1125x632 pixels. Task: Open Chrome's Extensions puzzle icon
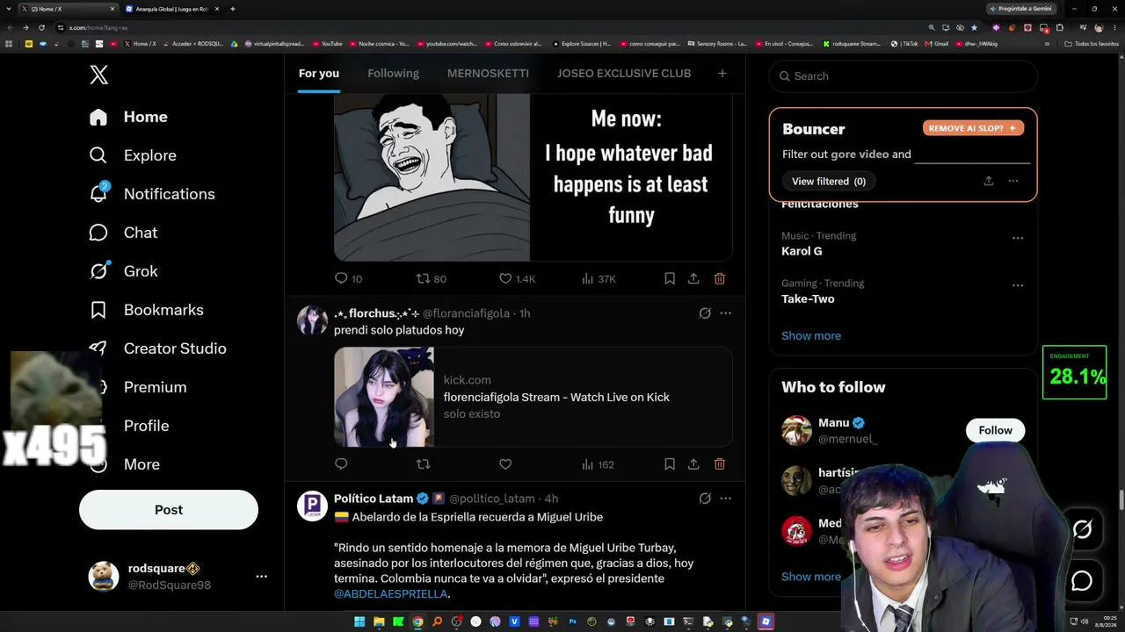[1059, 27]
